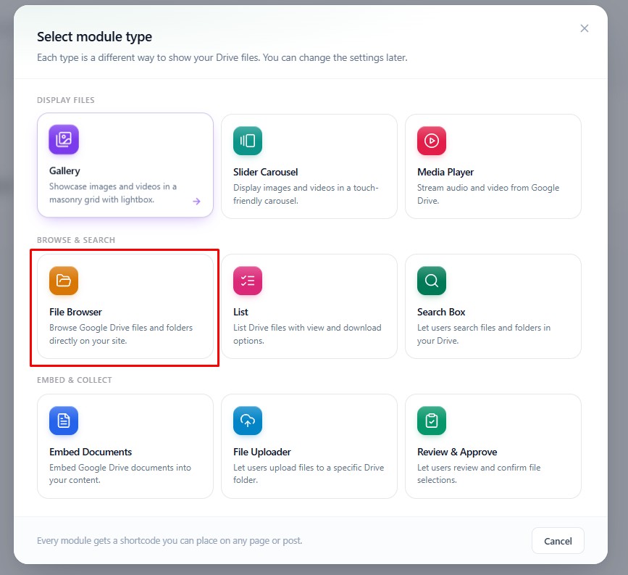Pick the Media Player title

(x=445, y=172)
